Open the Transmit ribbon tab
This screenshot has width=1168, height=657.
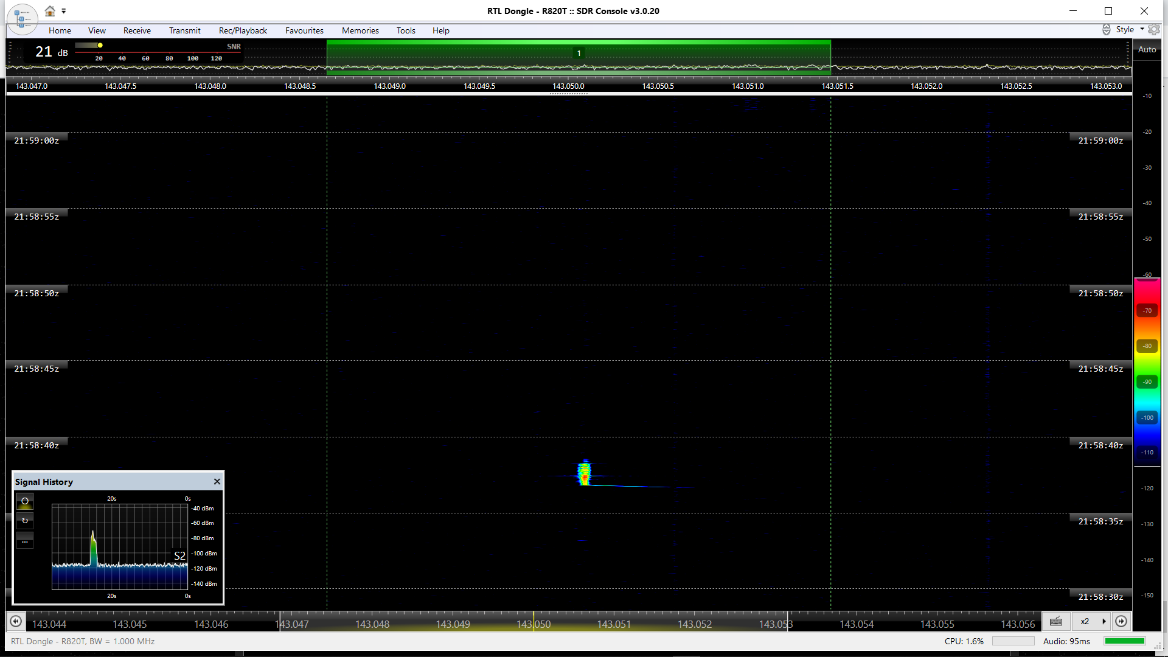(x=184, y=30)
